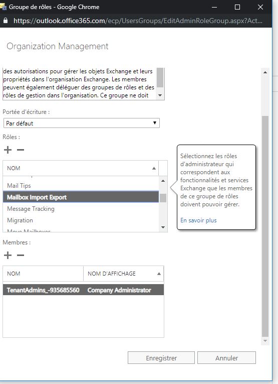Click the Enregistrer button
This screenshot has width=278, height=384.
click(x=161, y=358)
